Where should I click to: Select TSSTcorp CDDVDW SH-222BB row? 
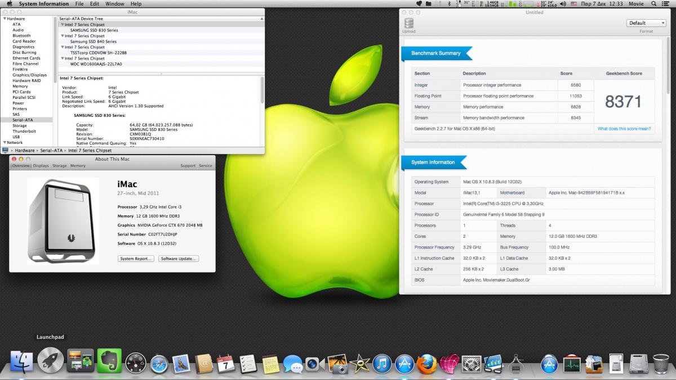pyautogui.click(x=161, y=53)
